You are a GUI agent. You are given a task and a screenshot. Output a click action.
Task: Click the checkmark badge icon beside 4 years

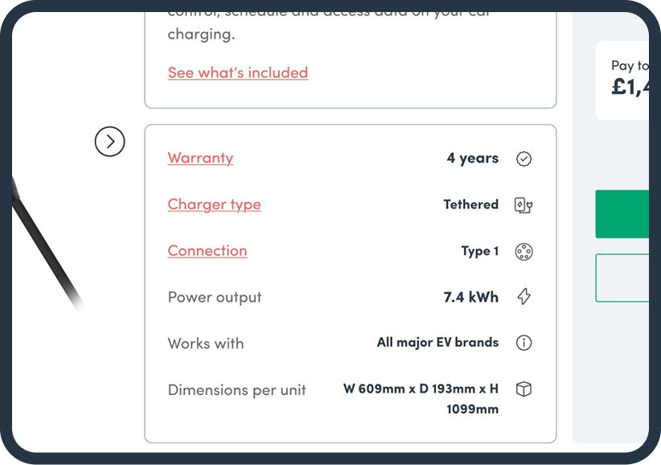click(x=524, y=158)
